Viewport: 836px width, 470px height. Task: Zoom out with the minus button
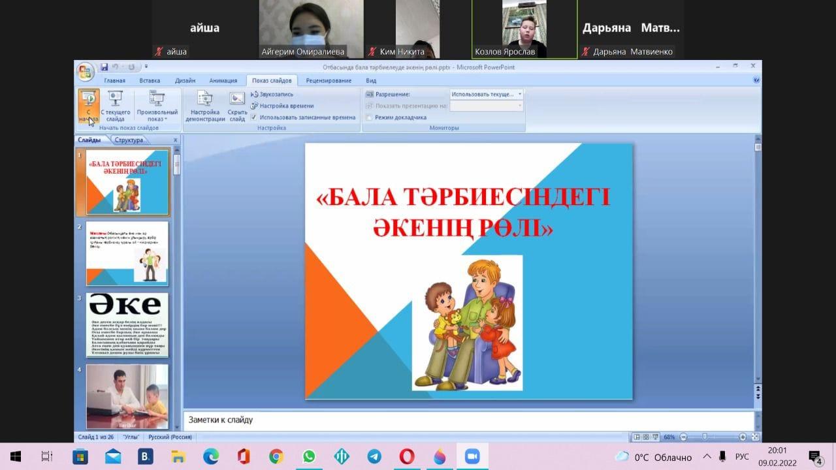coord(683,437)
